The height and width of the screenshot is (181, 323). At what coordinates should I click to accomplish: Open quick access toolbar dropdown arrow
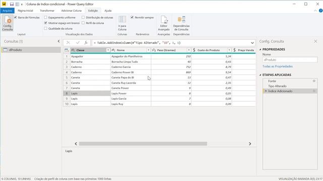click(x=22, y=5)
